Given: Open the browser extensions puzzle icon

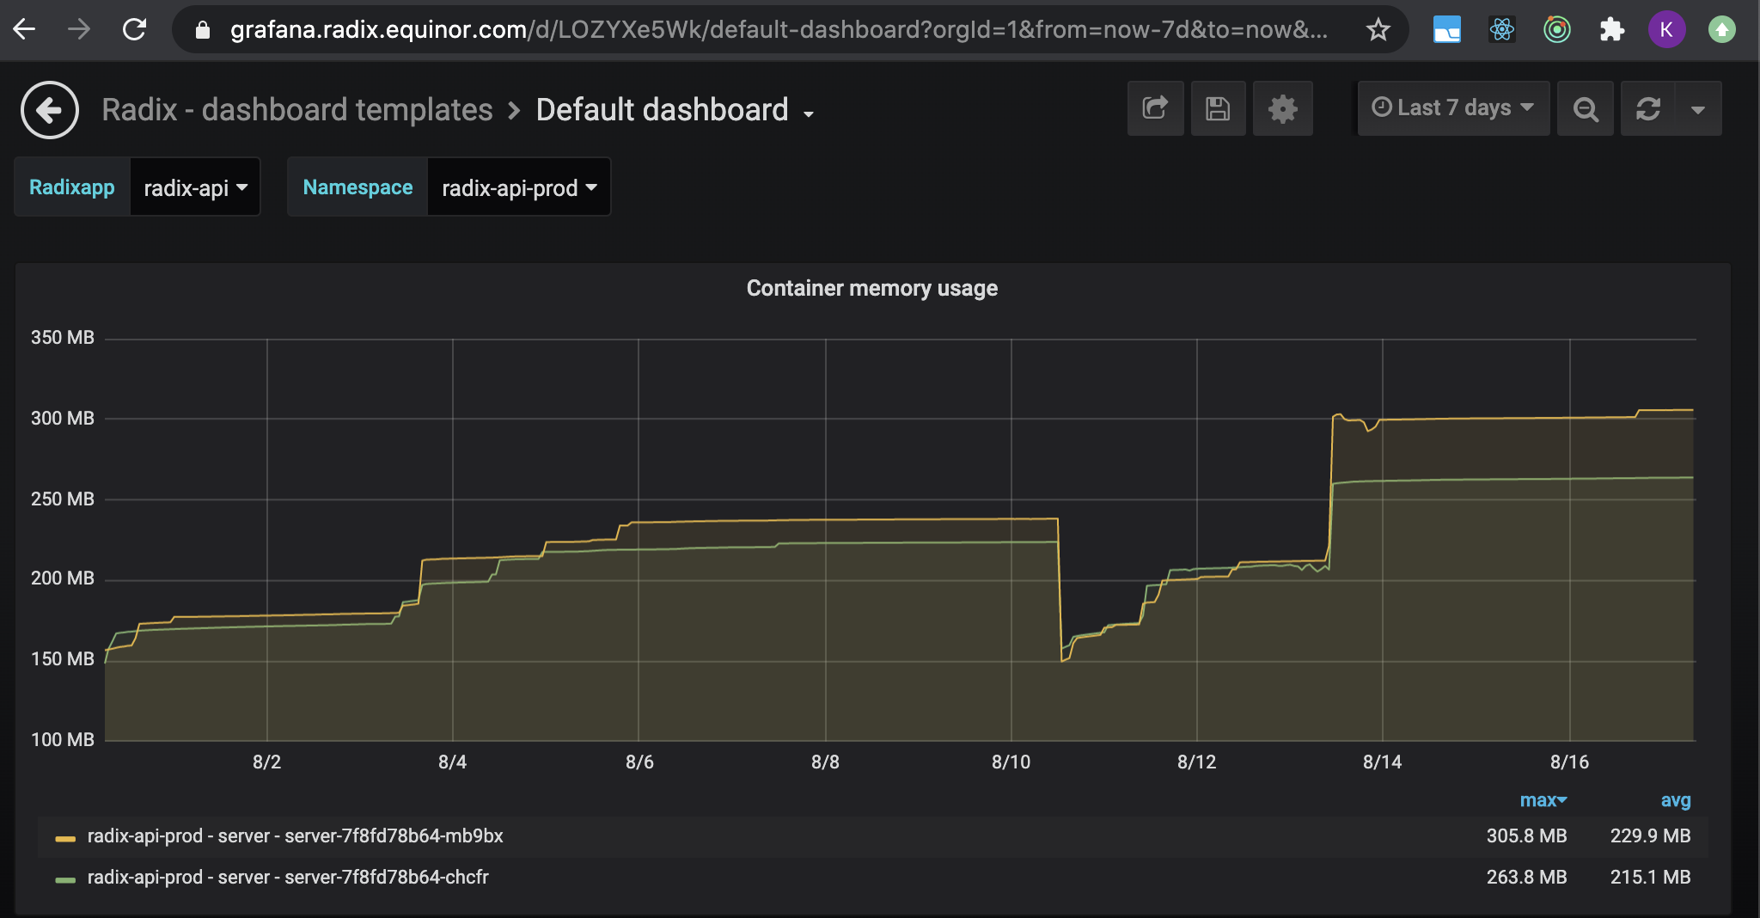Looking at the screenshot, I should [x=1611, y=30].
